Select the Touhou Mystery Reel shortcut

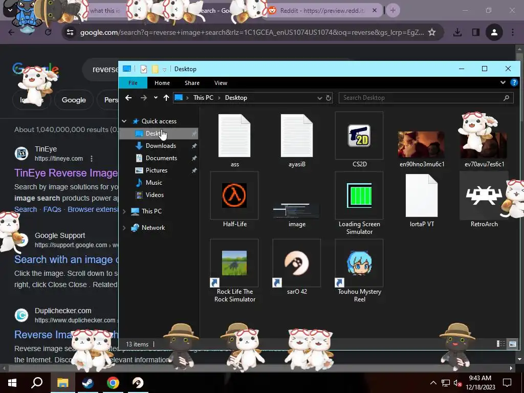click(x=359, y=263)
